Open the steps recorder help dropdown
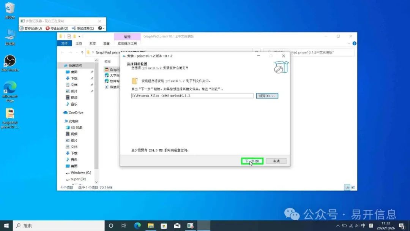Screen dimensions: 410x231 101,28
